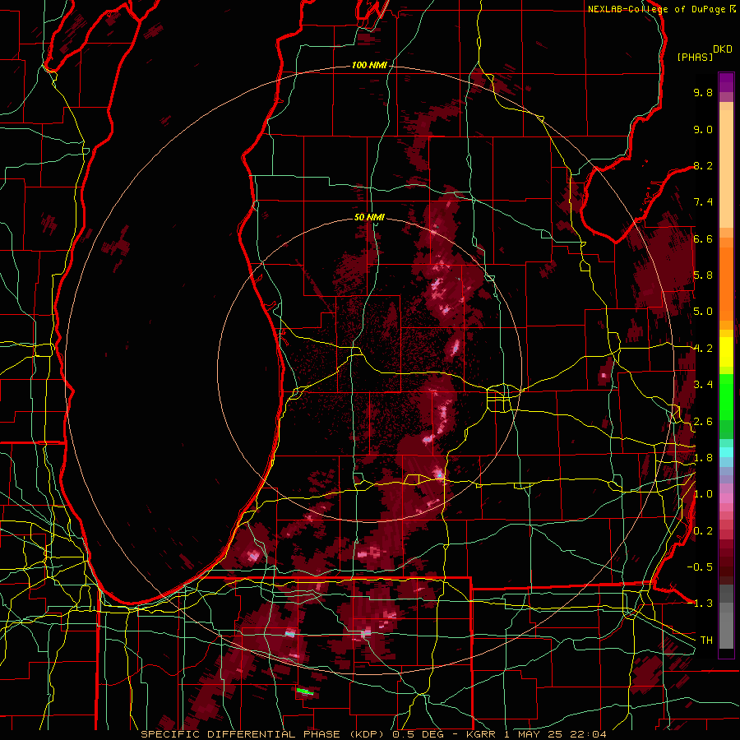Click the 50 NMI range ring label
The image size is (740, 740).
tap(369, 217)
